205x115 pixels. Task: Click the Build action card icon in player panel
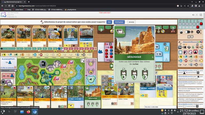(x=190, y=52)
